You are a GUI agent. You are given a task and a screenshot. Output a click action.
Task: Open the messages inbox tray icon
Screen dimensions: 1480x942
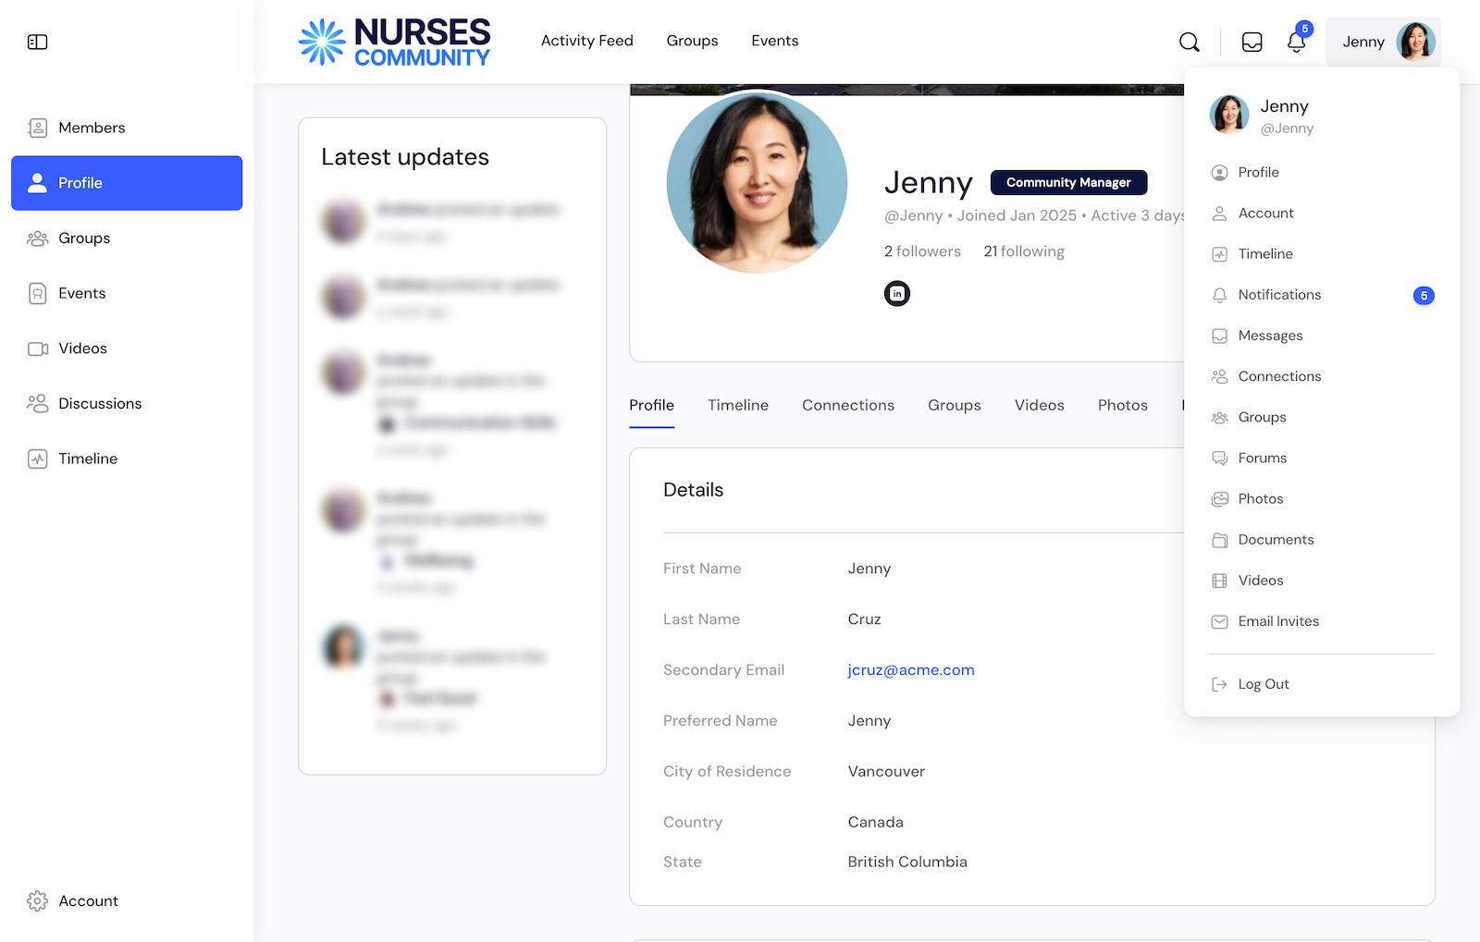[1252, 42]
